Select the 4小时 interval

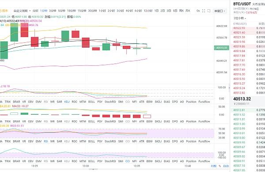coord(129,11)
